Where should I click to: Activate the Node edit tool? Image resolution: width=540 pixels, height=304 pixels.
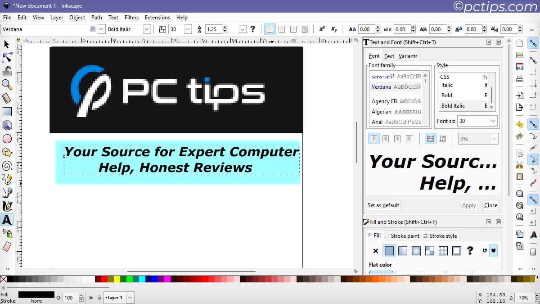click(x=7, y=58)
